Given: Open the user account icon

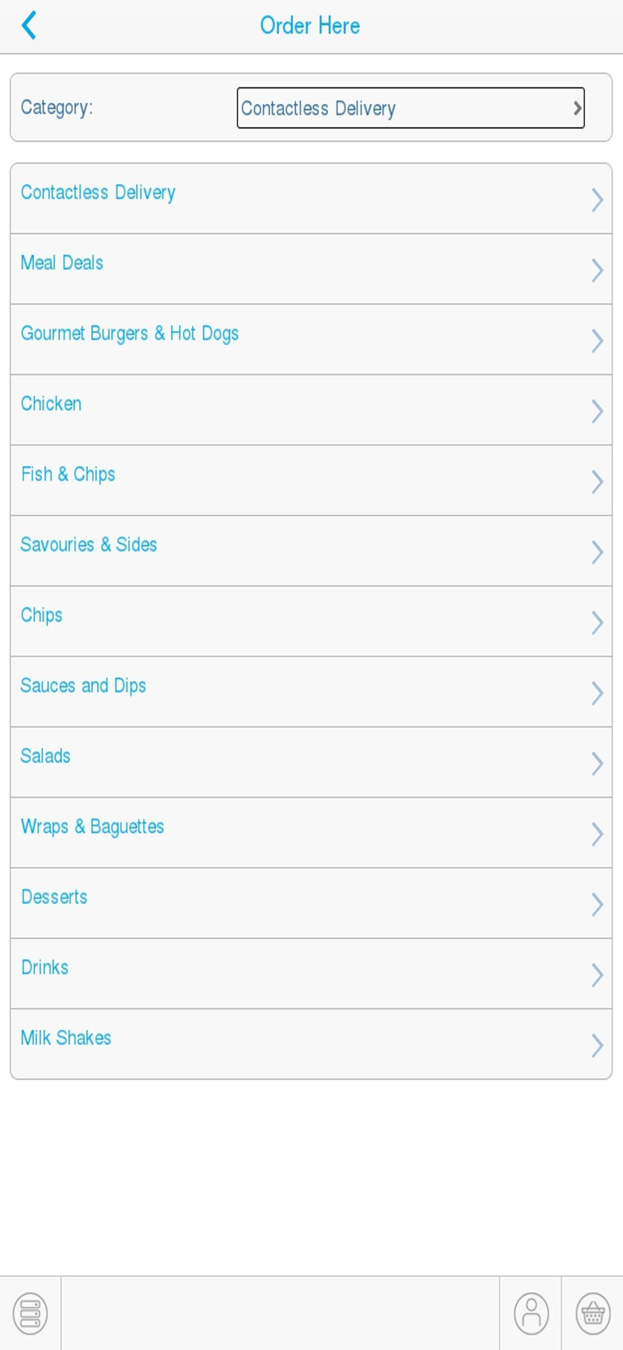Looking at the screenshot, I should point(531,1314).
